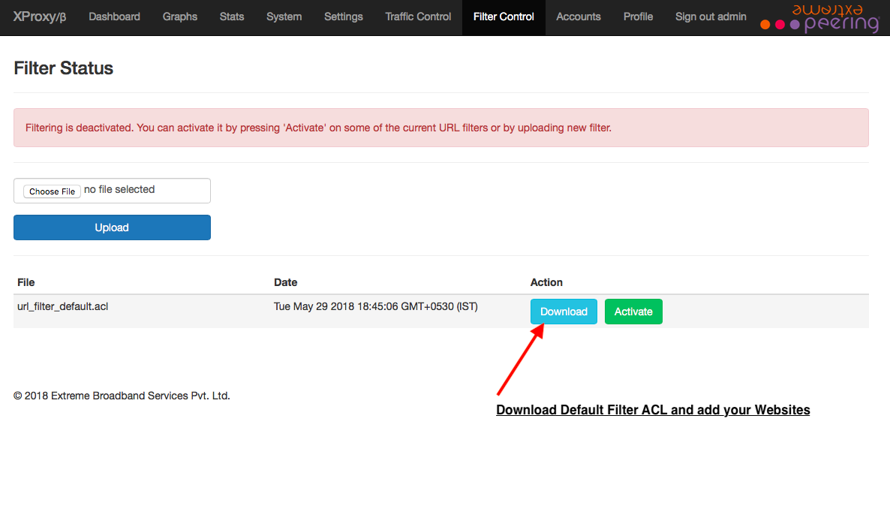Image resolution: width=890 pixels, height=506 pixels.
Task: Navigate to the System menu
Action: 284,17
